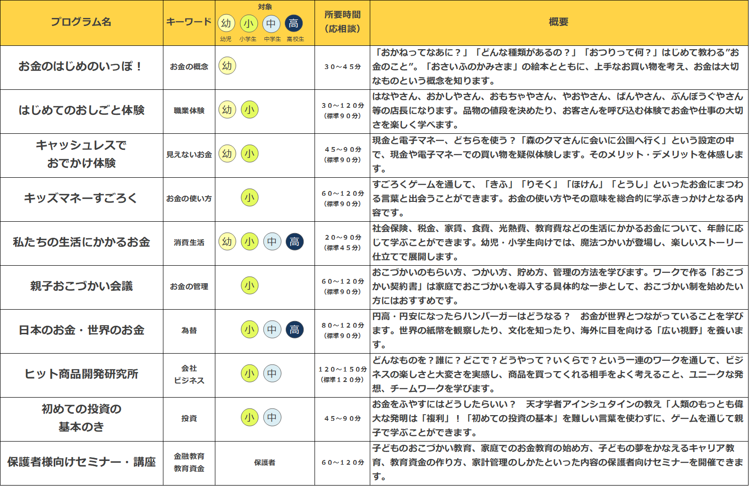The image size is (749, 486).
Task: Click the プログラム名 column header
Action: 81,22
